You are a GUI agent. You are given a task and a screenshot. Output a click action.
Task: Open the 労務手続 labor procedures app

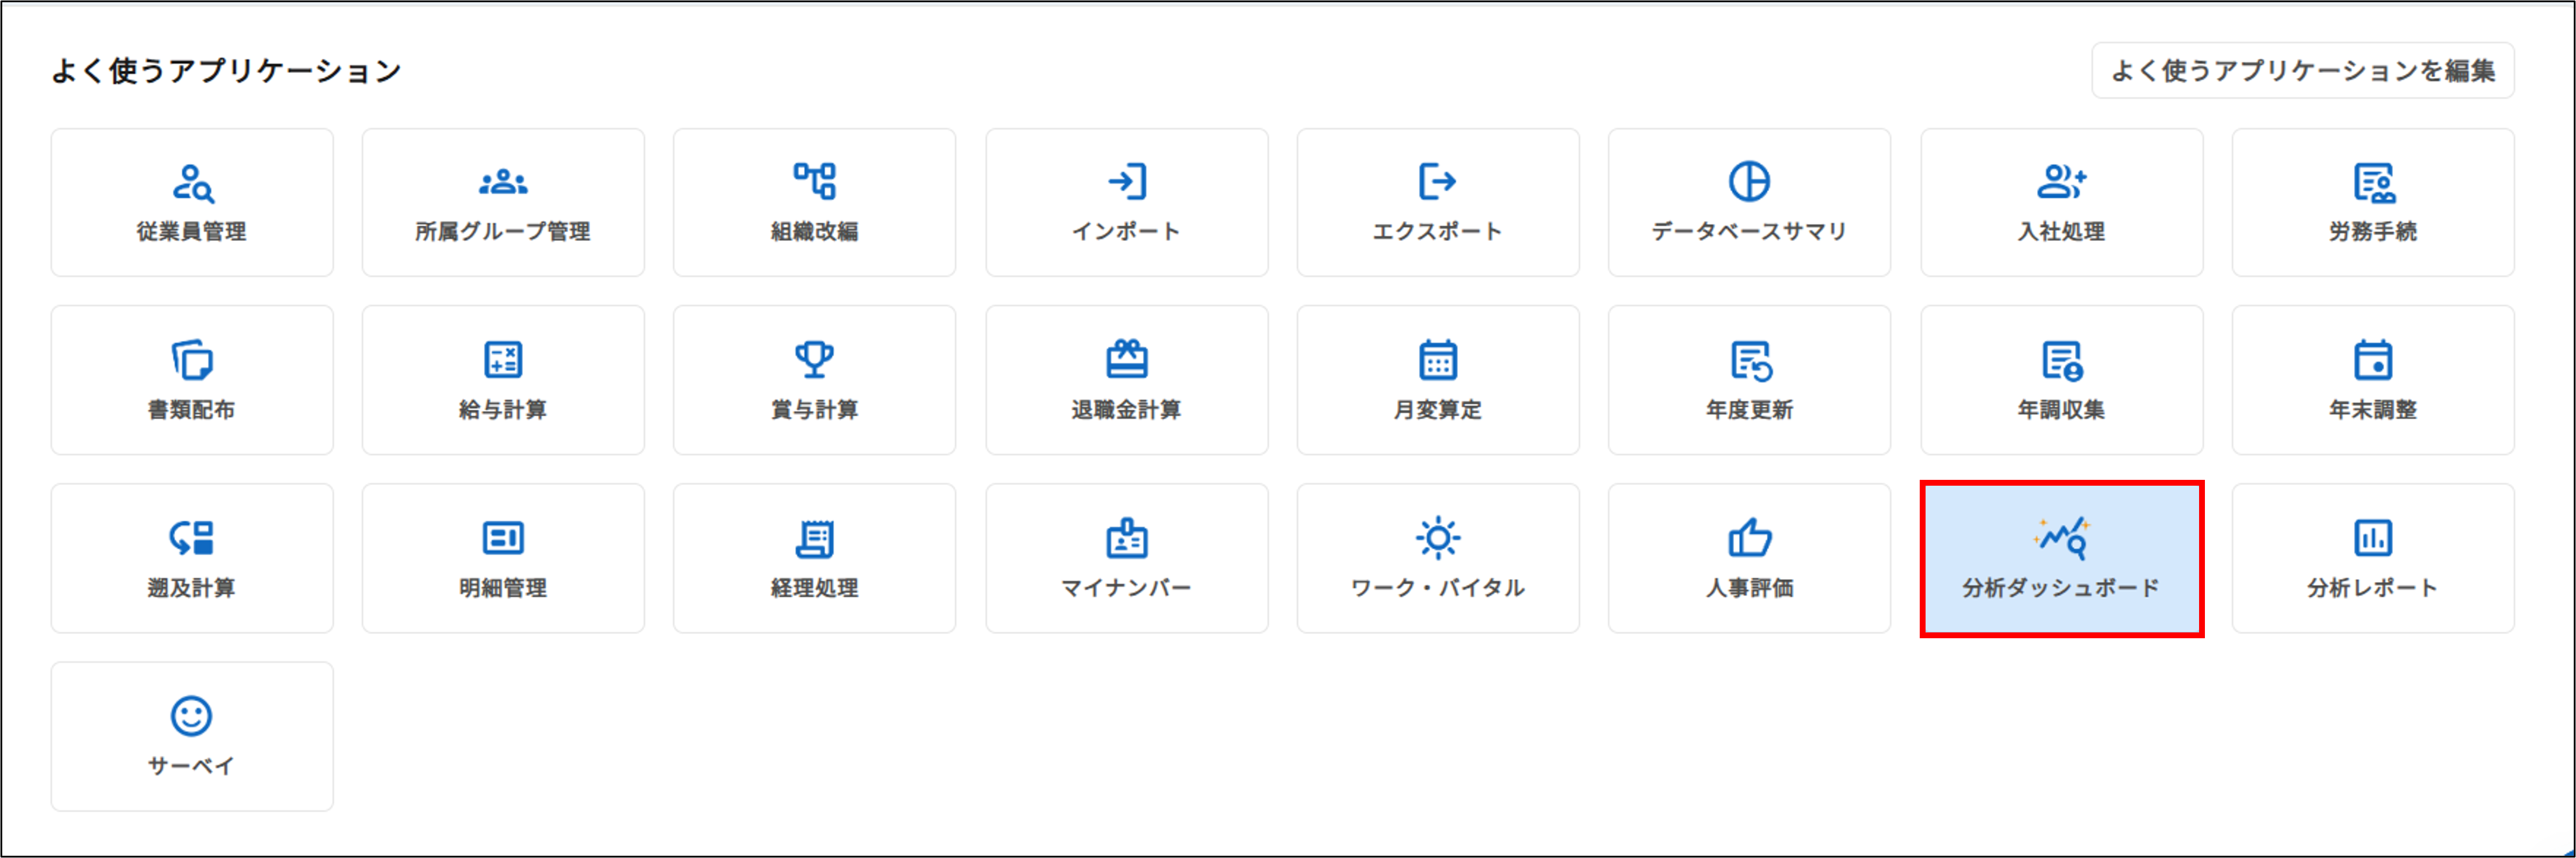(2372, 202)
